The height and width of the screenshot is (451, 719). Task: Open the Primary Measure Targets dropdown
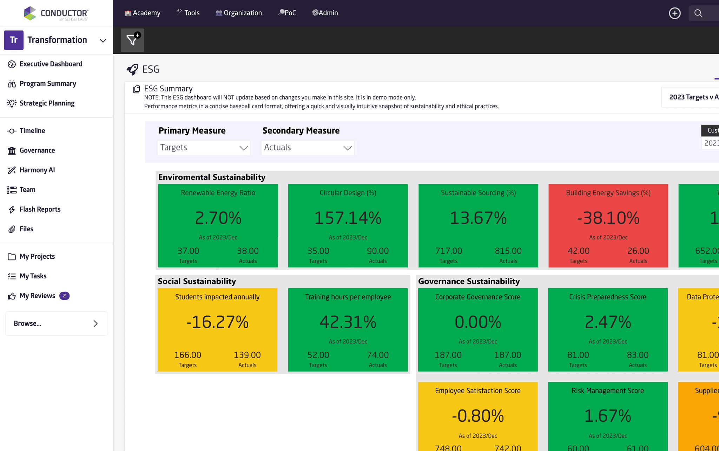(x=204, y=148)
